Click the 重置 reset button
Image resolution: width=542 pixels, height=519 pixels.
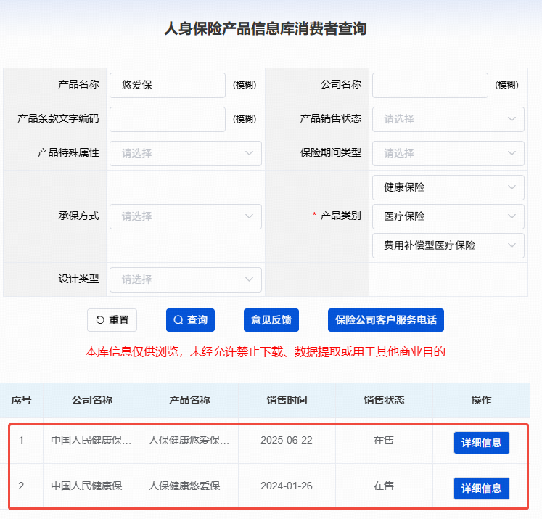click(112, 320)
